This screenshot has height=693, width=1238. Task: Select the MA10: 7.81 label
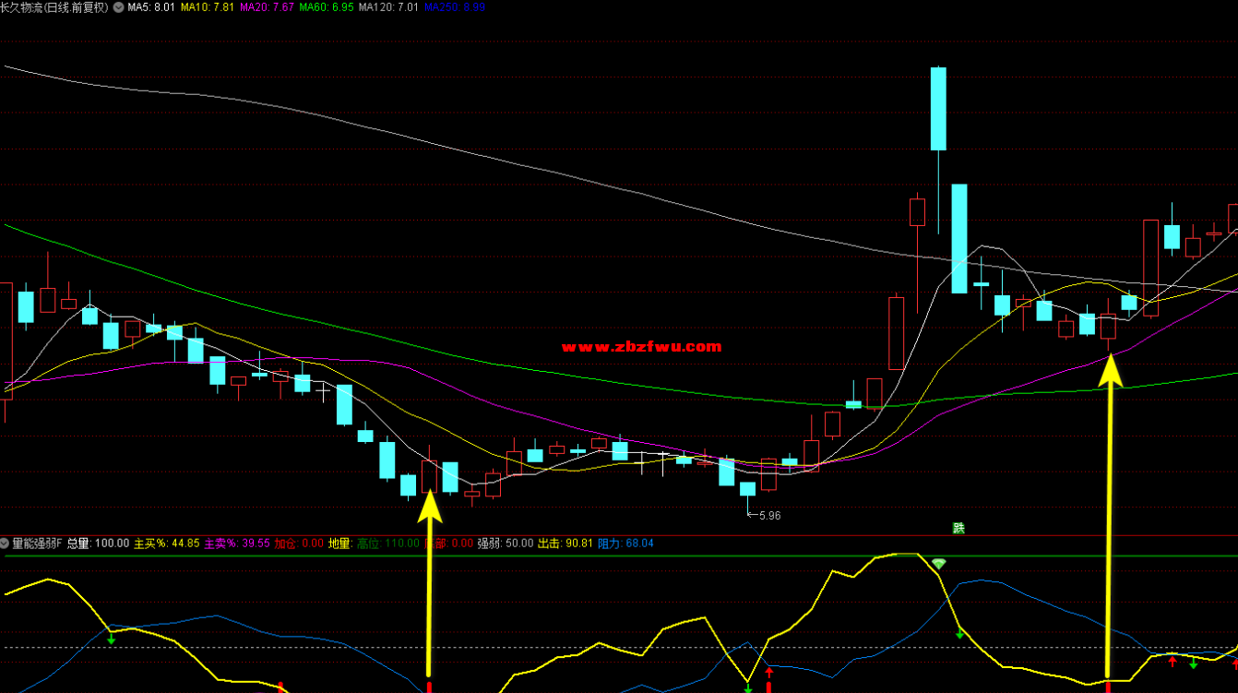[x=208, y=6]
